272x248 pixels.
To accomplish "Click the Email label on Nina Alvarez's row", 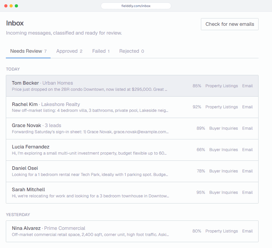I will pyautogui.click(x=247, y=231).
